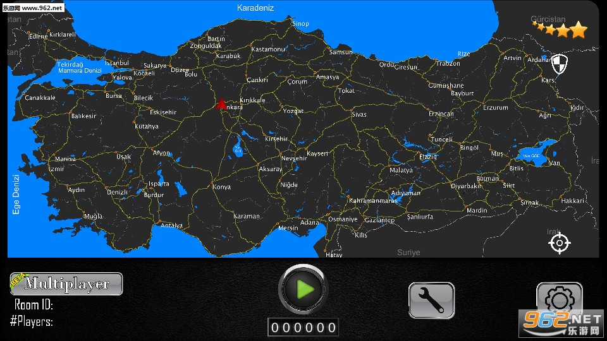Select Çanakkale city label

coord(40,98)
